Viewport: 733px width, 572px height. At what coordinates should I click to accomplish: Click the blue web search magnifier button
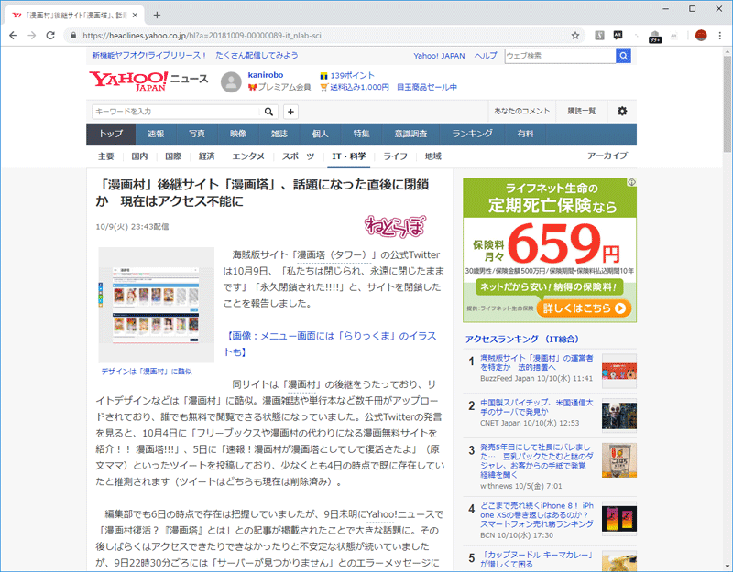623,56
